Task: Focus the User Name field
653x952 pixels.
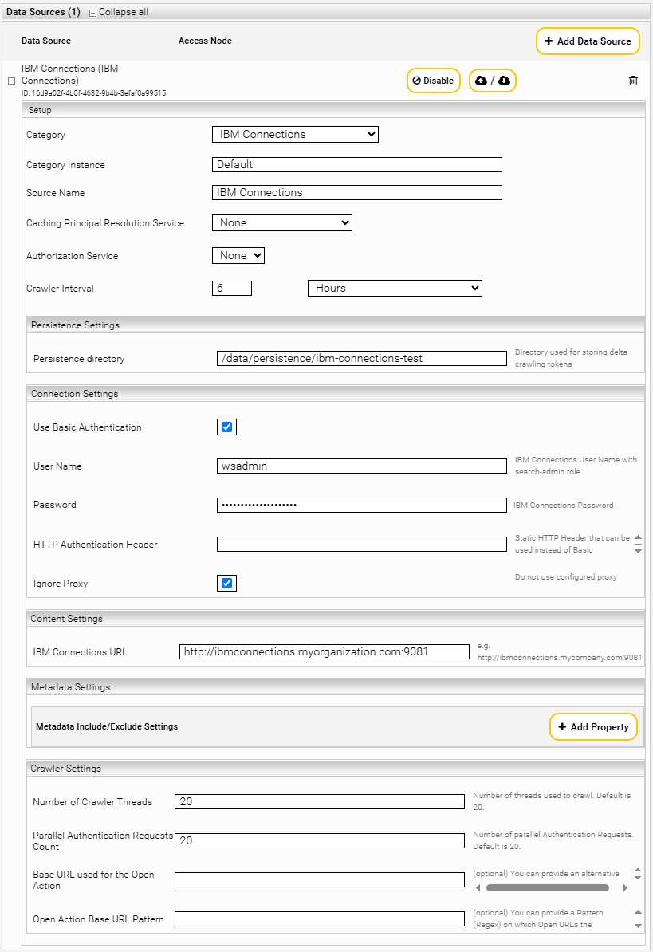Action: pyautogui.click(x=362, y=466)
